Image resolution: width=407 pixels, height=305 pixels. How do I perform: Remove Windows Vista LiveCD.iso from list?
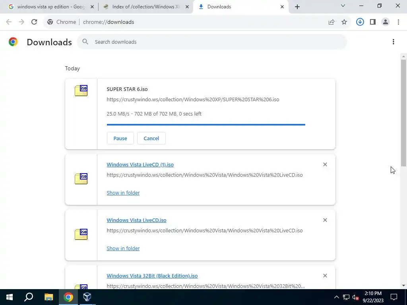325,220
